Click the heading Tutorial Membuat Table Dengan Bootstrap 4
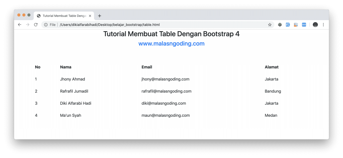 click(x=171, y=34)
